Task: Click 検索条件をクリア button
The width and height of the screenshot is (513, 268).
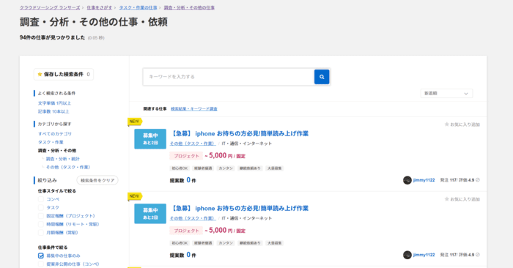Action: tap(97, 180)
